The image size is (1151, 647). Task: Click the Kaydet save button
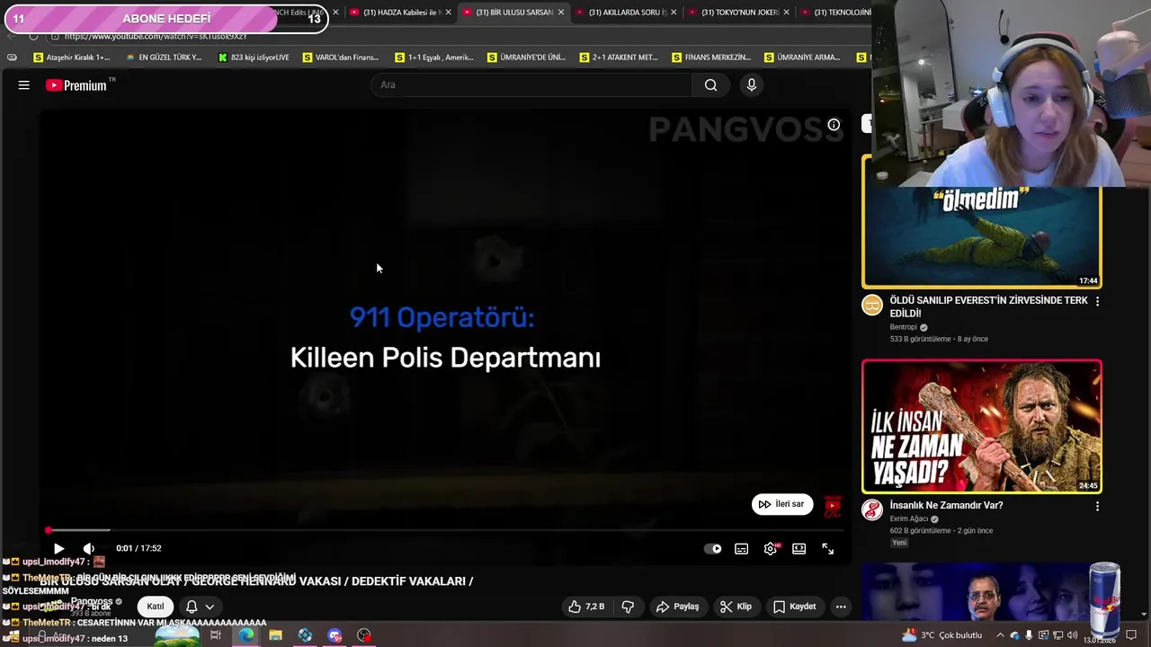tap(794, 607)
